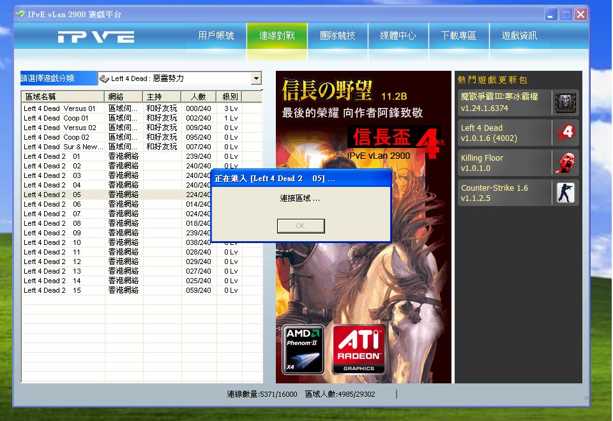Open the 用戶帳號 tab

pos(216,36)
